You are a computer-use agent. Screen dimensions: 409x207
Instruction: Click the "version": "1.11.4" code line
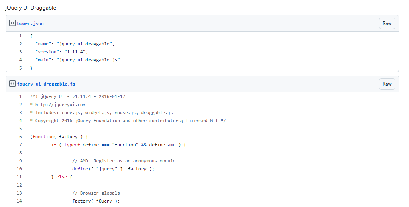61,52
